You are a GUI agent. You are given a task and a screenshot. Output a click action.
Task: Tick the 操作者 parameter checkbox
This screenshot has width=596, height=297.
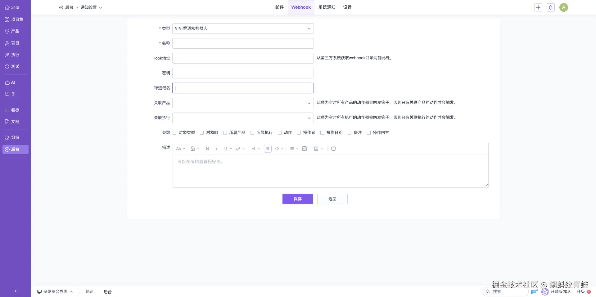[x=299, y=133]
